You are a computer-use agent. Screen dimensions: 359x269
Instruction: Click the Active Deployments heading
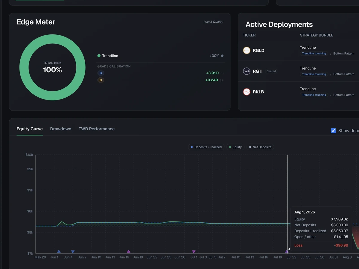click(279, 25)
